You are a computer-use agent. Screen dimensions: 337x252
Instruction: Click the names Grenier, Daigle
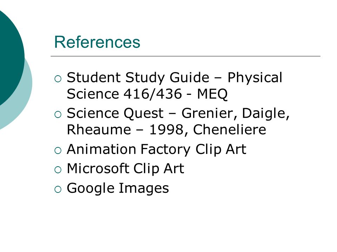click(236, 113)
